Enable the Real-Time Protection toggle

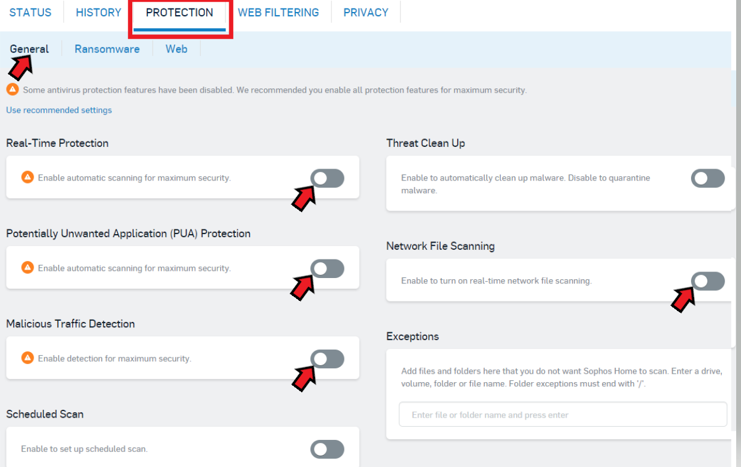coord(328,178)
